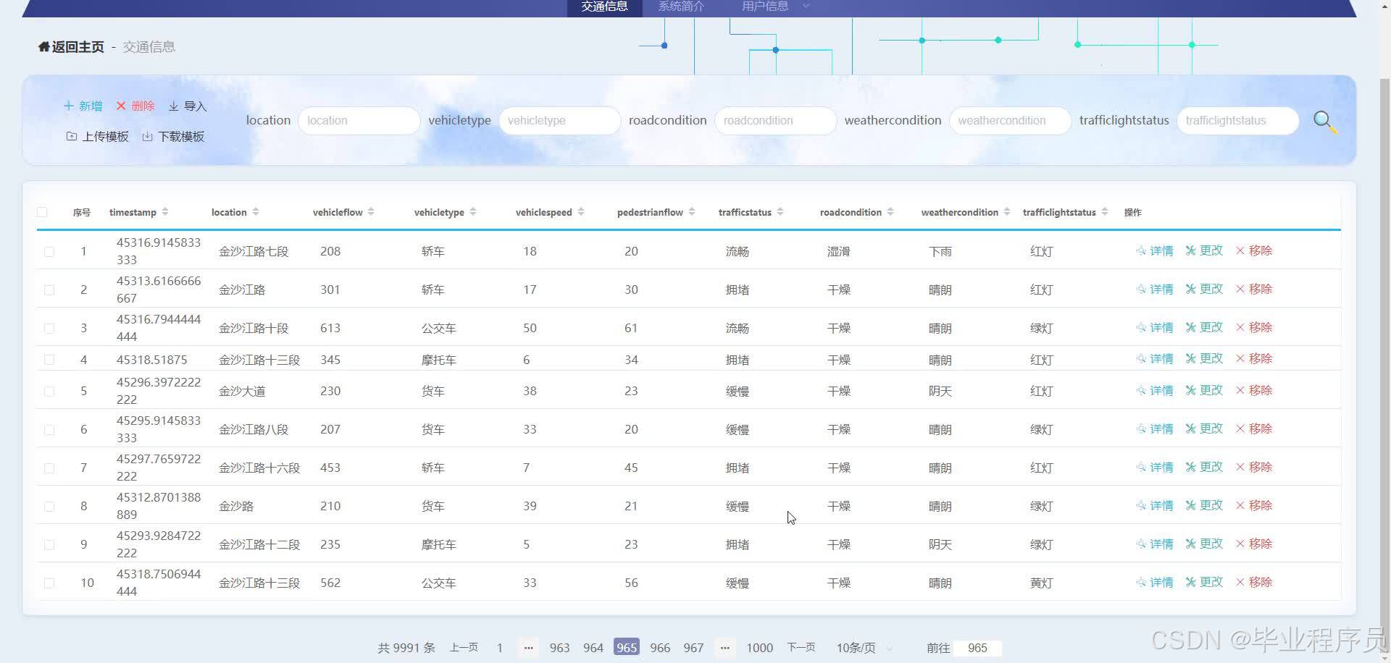Viewport: 1391px width, 663px height.
Task: Click the 导入 download-arrow icon
Action: click(x=174, y=106)
